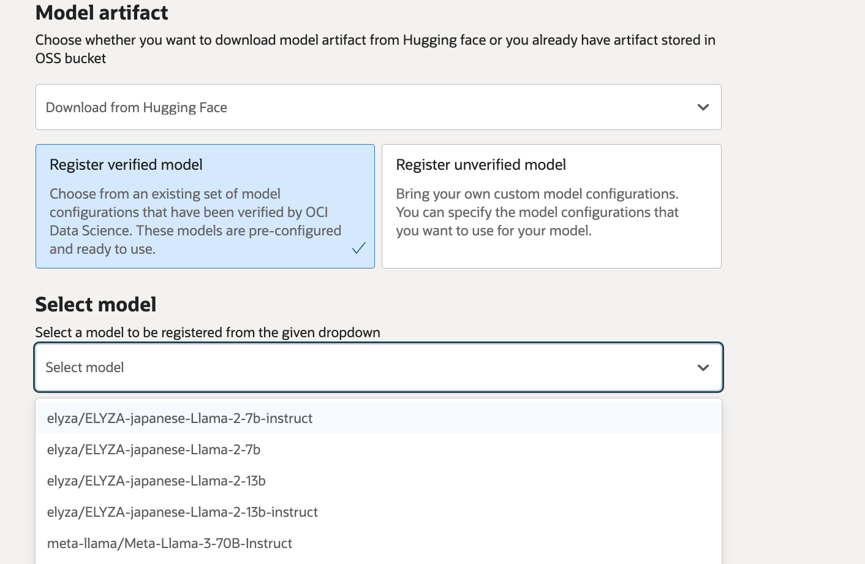Click the Download from Hugging Face field text
The height and width of the screenshot is (564, 865).
136,107
